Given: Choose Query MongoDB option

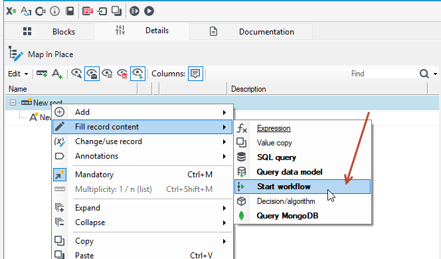Looking at the screenshot, I should (302, 216).
